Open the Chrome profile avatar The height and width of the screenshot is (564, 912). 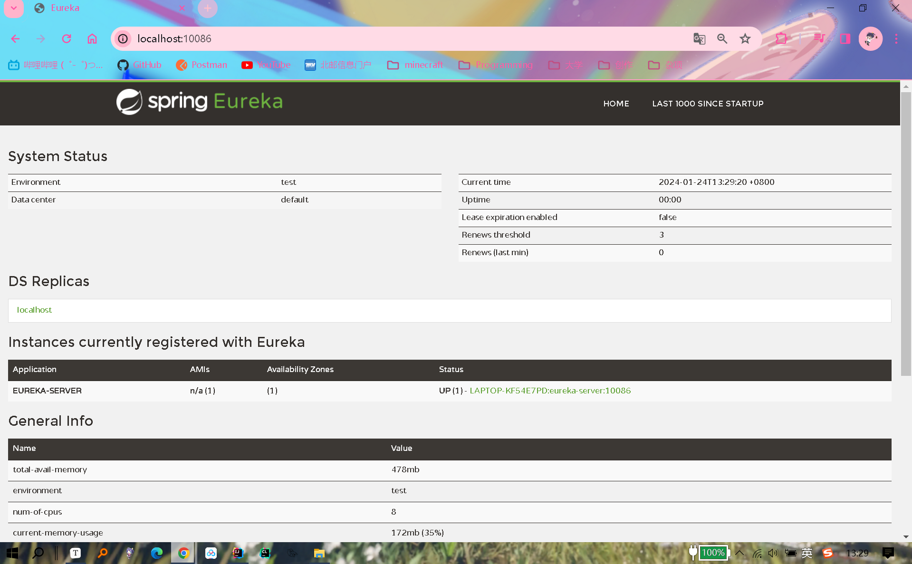click(x=871, y=39)
